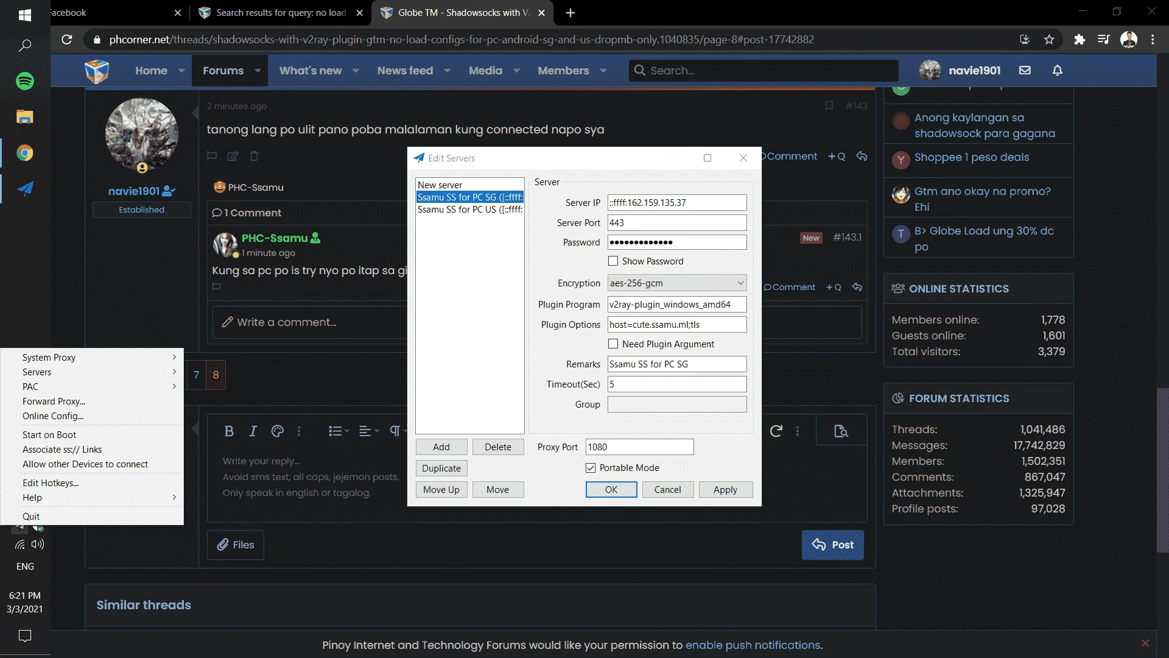Redo in the reply editor
The height and width of the screenshot is (658, 1169).
click(776, 431)
